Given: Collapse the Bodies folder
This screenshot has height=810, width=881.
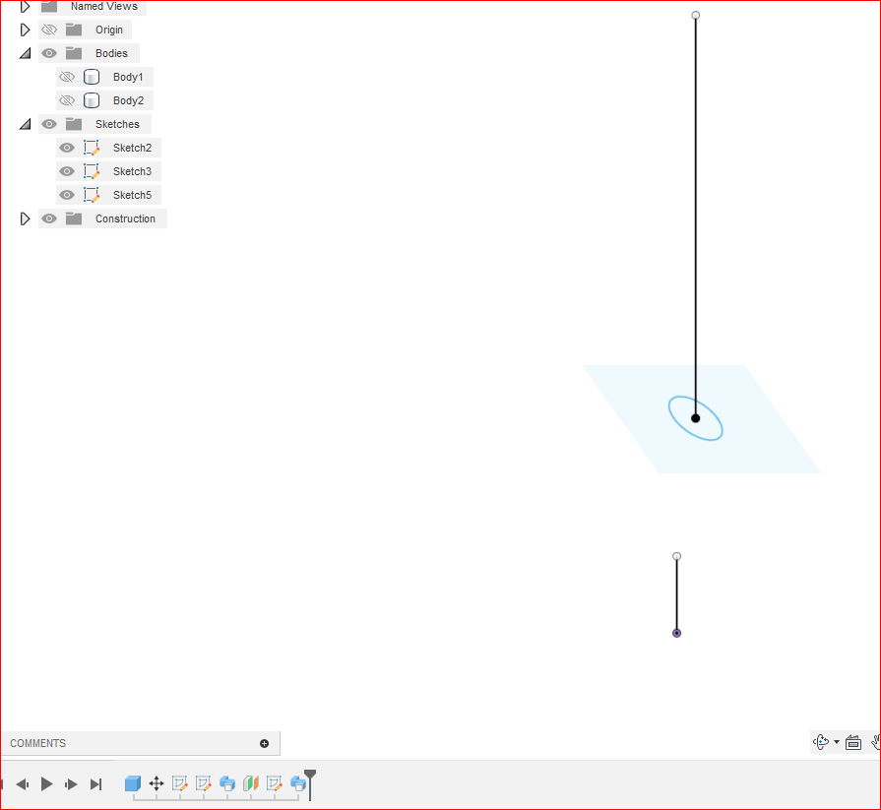Looking at the screenshot, I should [x=25, y=52].
